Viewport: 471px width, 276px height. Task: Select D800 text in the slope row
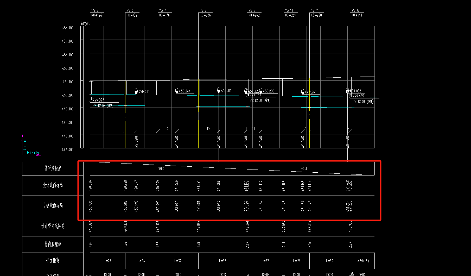(161, 169)
